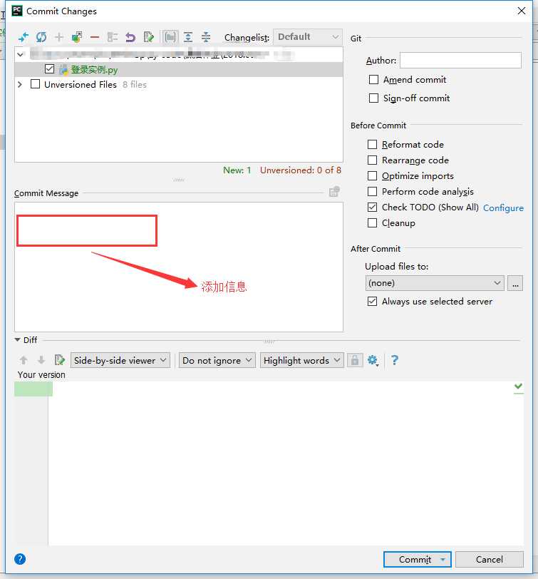Viewport: 538px width, 579px height.
Task: Open the Highlight words dropdown
Action: point(302,360)
